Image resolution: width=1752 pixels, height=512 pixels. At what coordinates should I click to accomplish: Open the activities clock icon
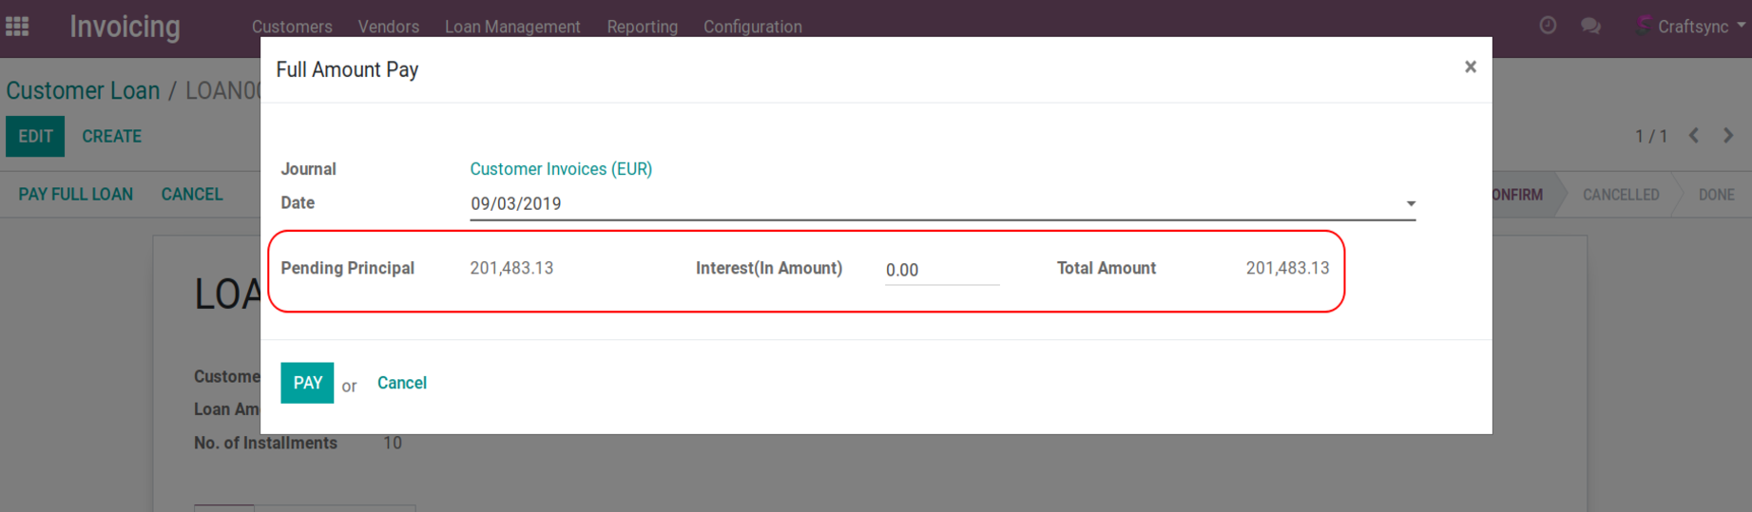click(1548, 26)
